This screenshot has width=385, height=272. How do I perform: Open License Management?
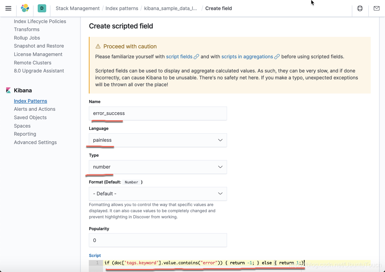38,54
